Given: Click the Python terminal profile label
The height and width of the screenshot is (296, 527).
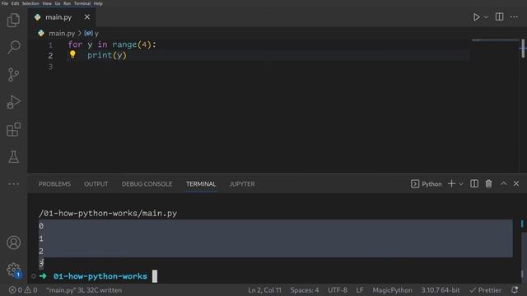Looking at the screenshot, I should pyautogui.click(x=427, y=184).
